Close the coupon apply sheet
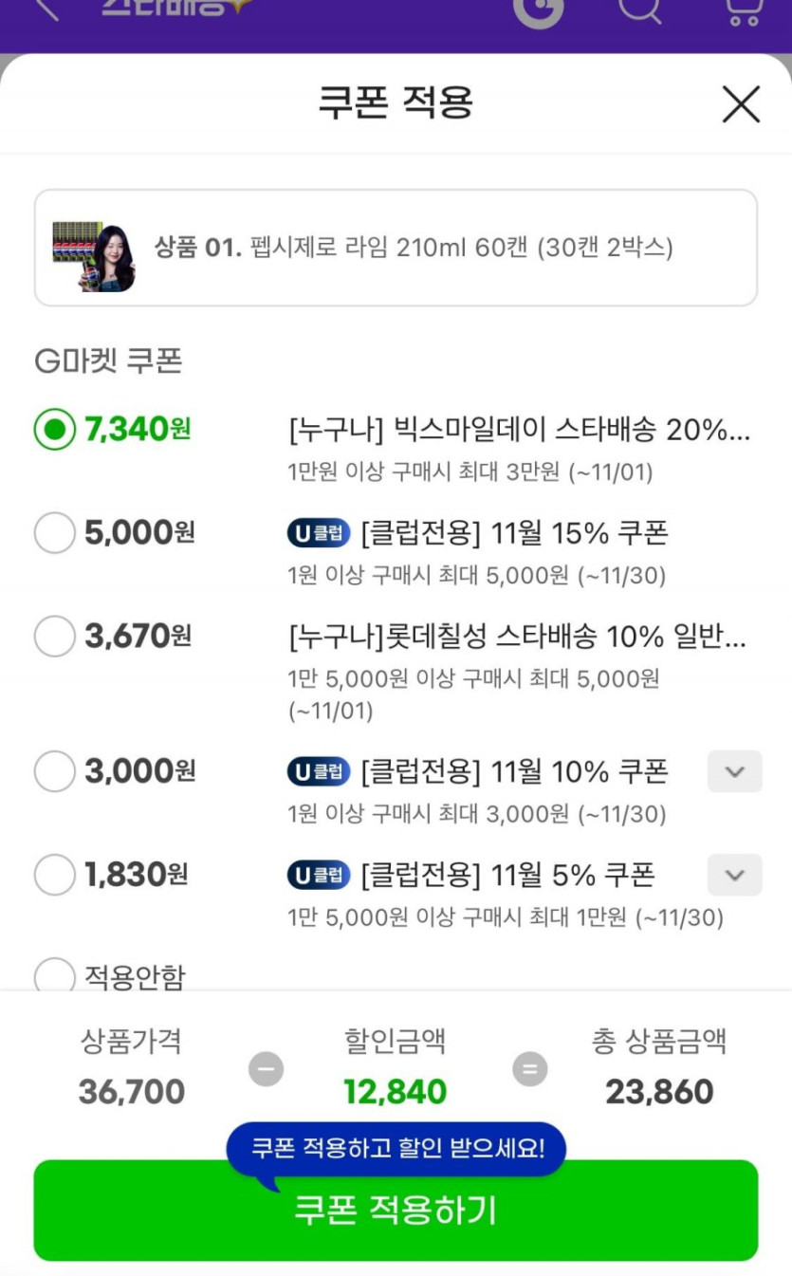Image resolution: width=792 pixels, height=1276 pixels. pos(741,104)
